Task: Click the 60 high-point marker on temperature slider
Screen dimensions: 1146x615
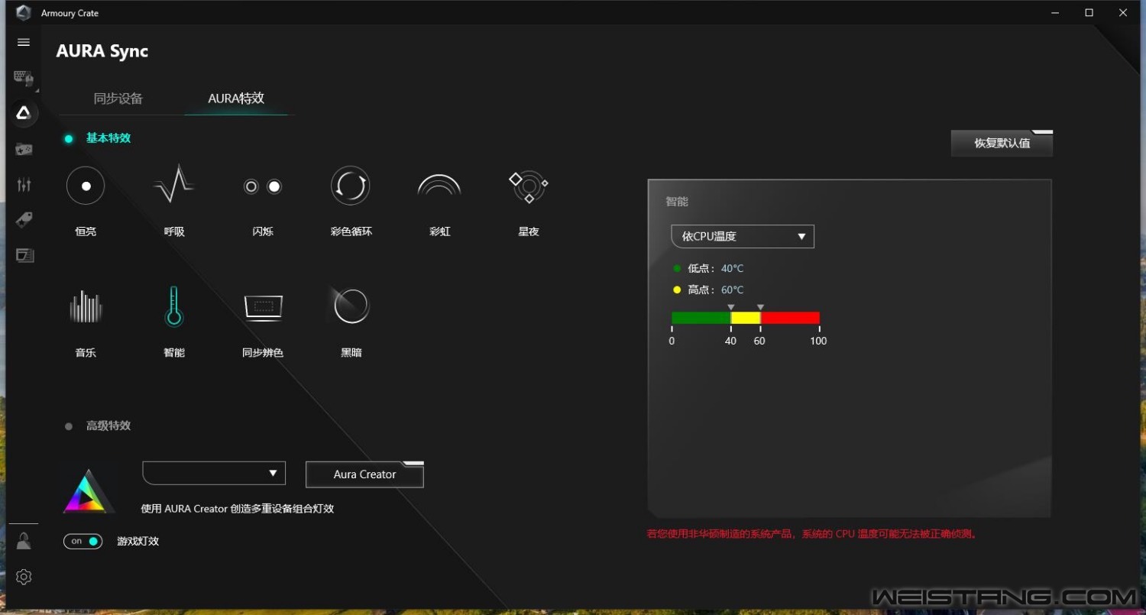Action: [760, 308]
